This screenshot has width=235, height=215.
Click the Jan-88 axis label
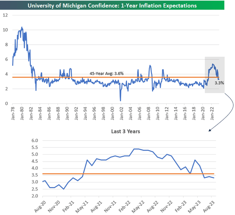[x=58, y=113]
